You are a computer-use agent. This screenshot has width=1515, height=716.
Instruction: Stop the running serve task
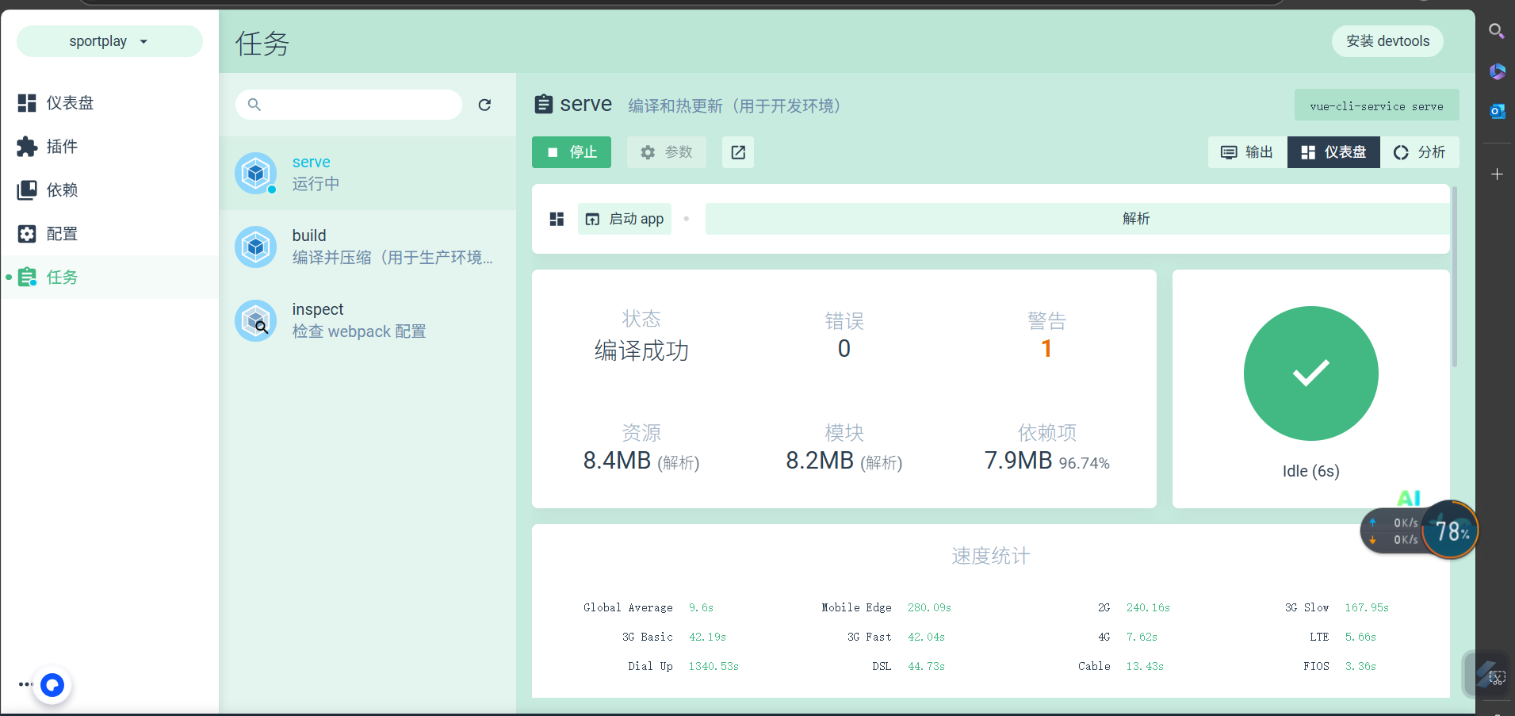pyautogui.click(x=572, y=152)
